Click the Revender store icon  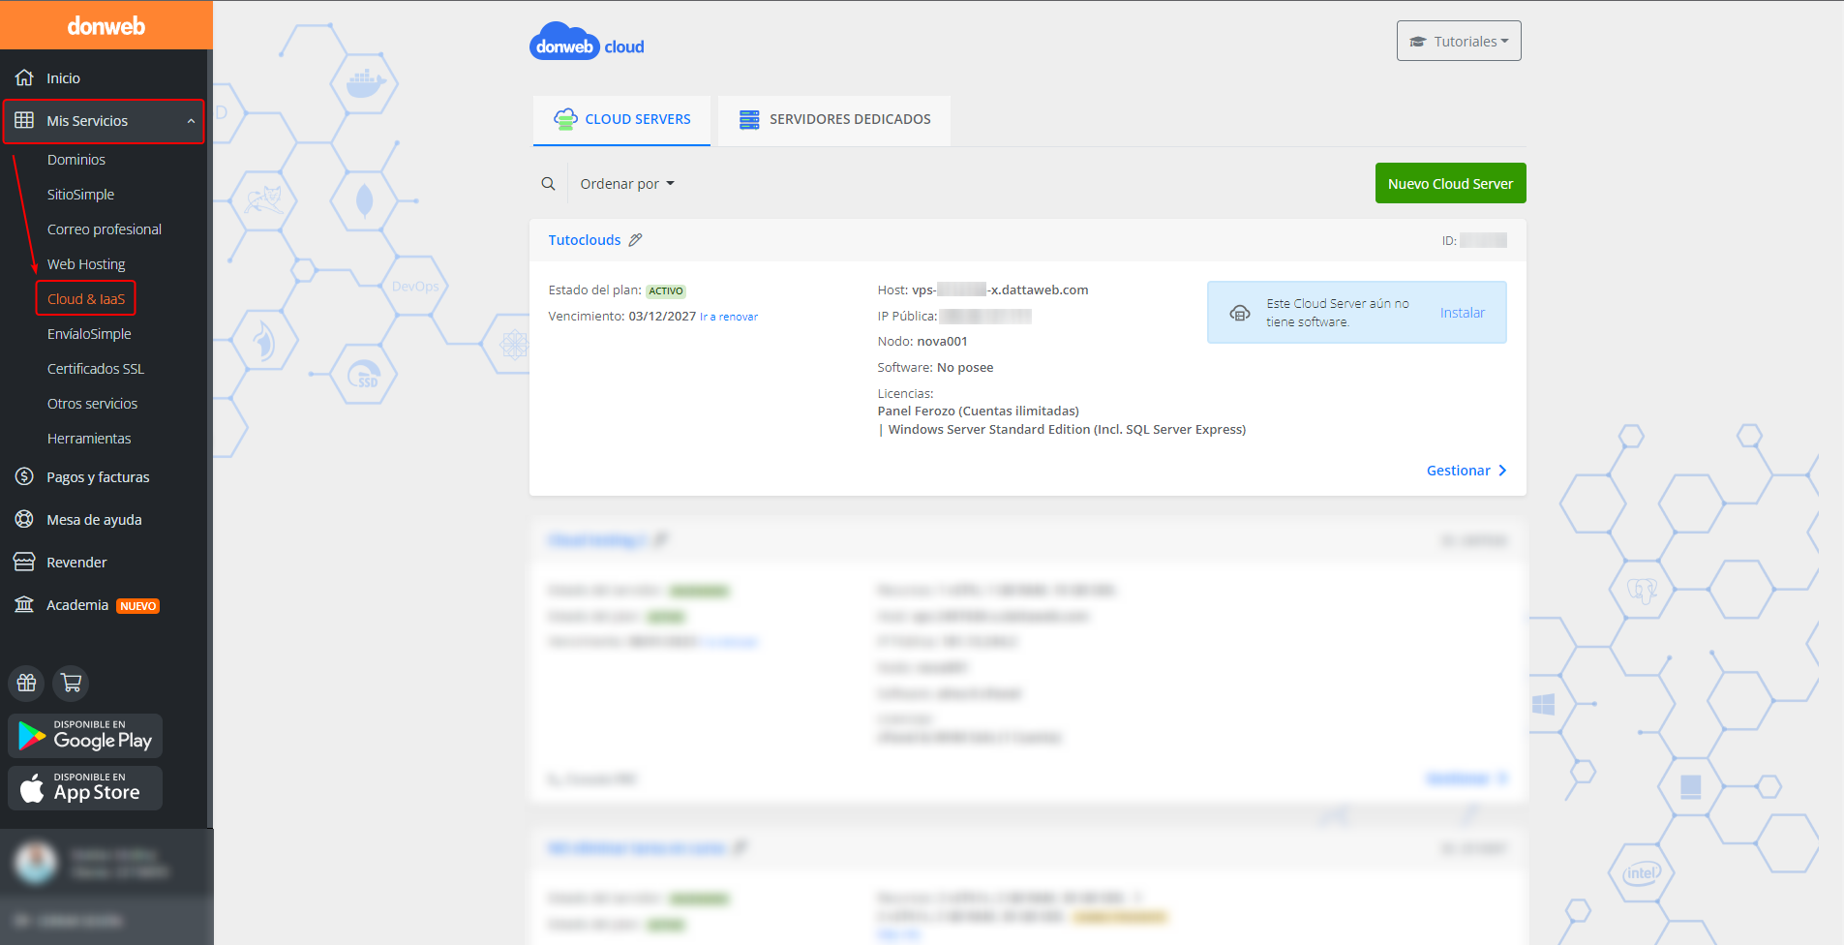point(24,562)
